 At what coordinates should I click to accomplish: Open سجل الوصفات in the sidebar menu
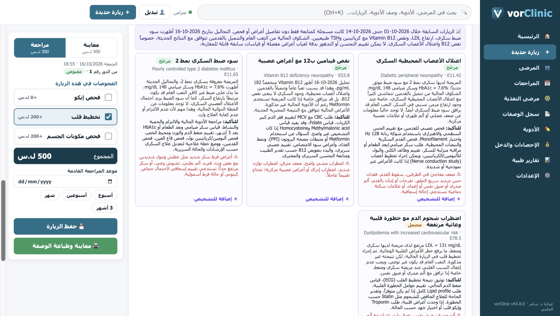point(520,114)
